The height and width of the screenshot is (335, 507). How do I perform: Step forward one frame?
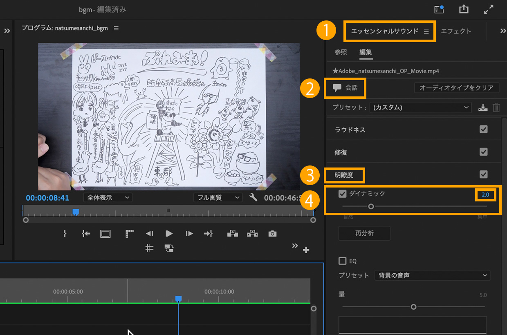point(189,234)
